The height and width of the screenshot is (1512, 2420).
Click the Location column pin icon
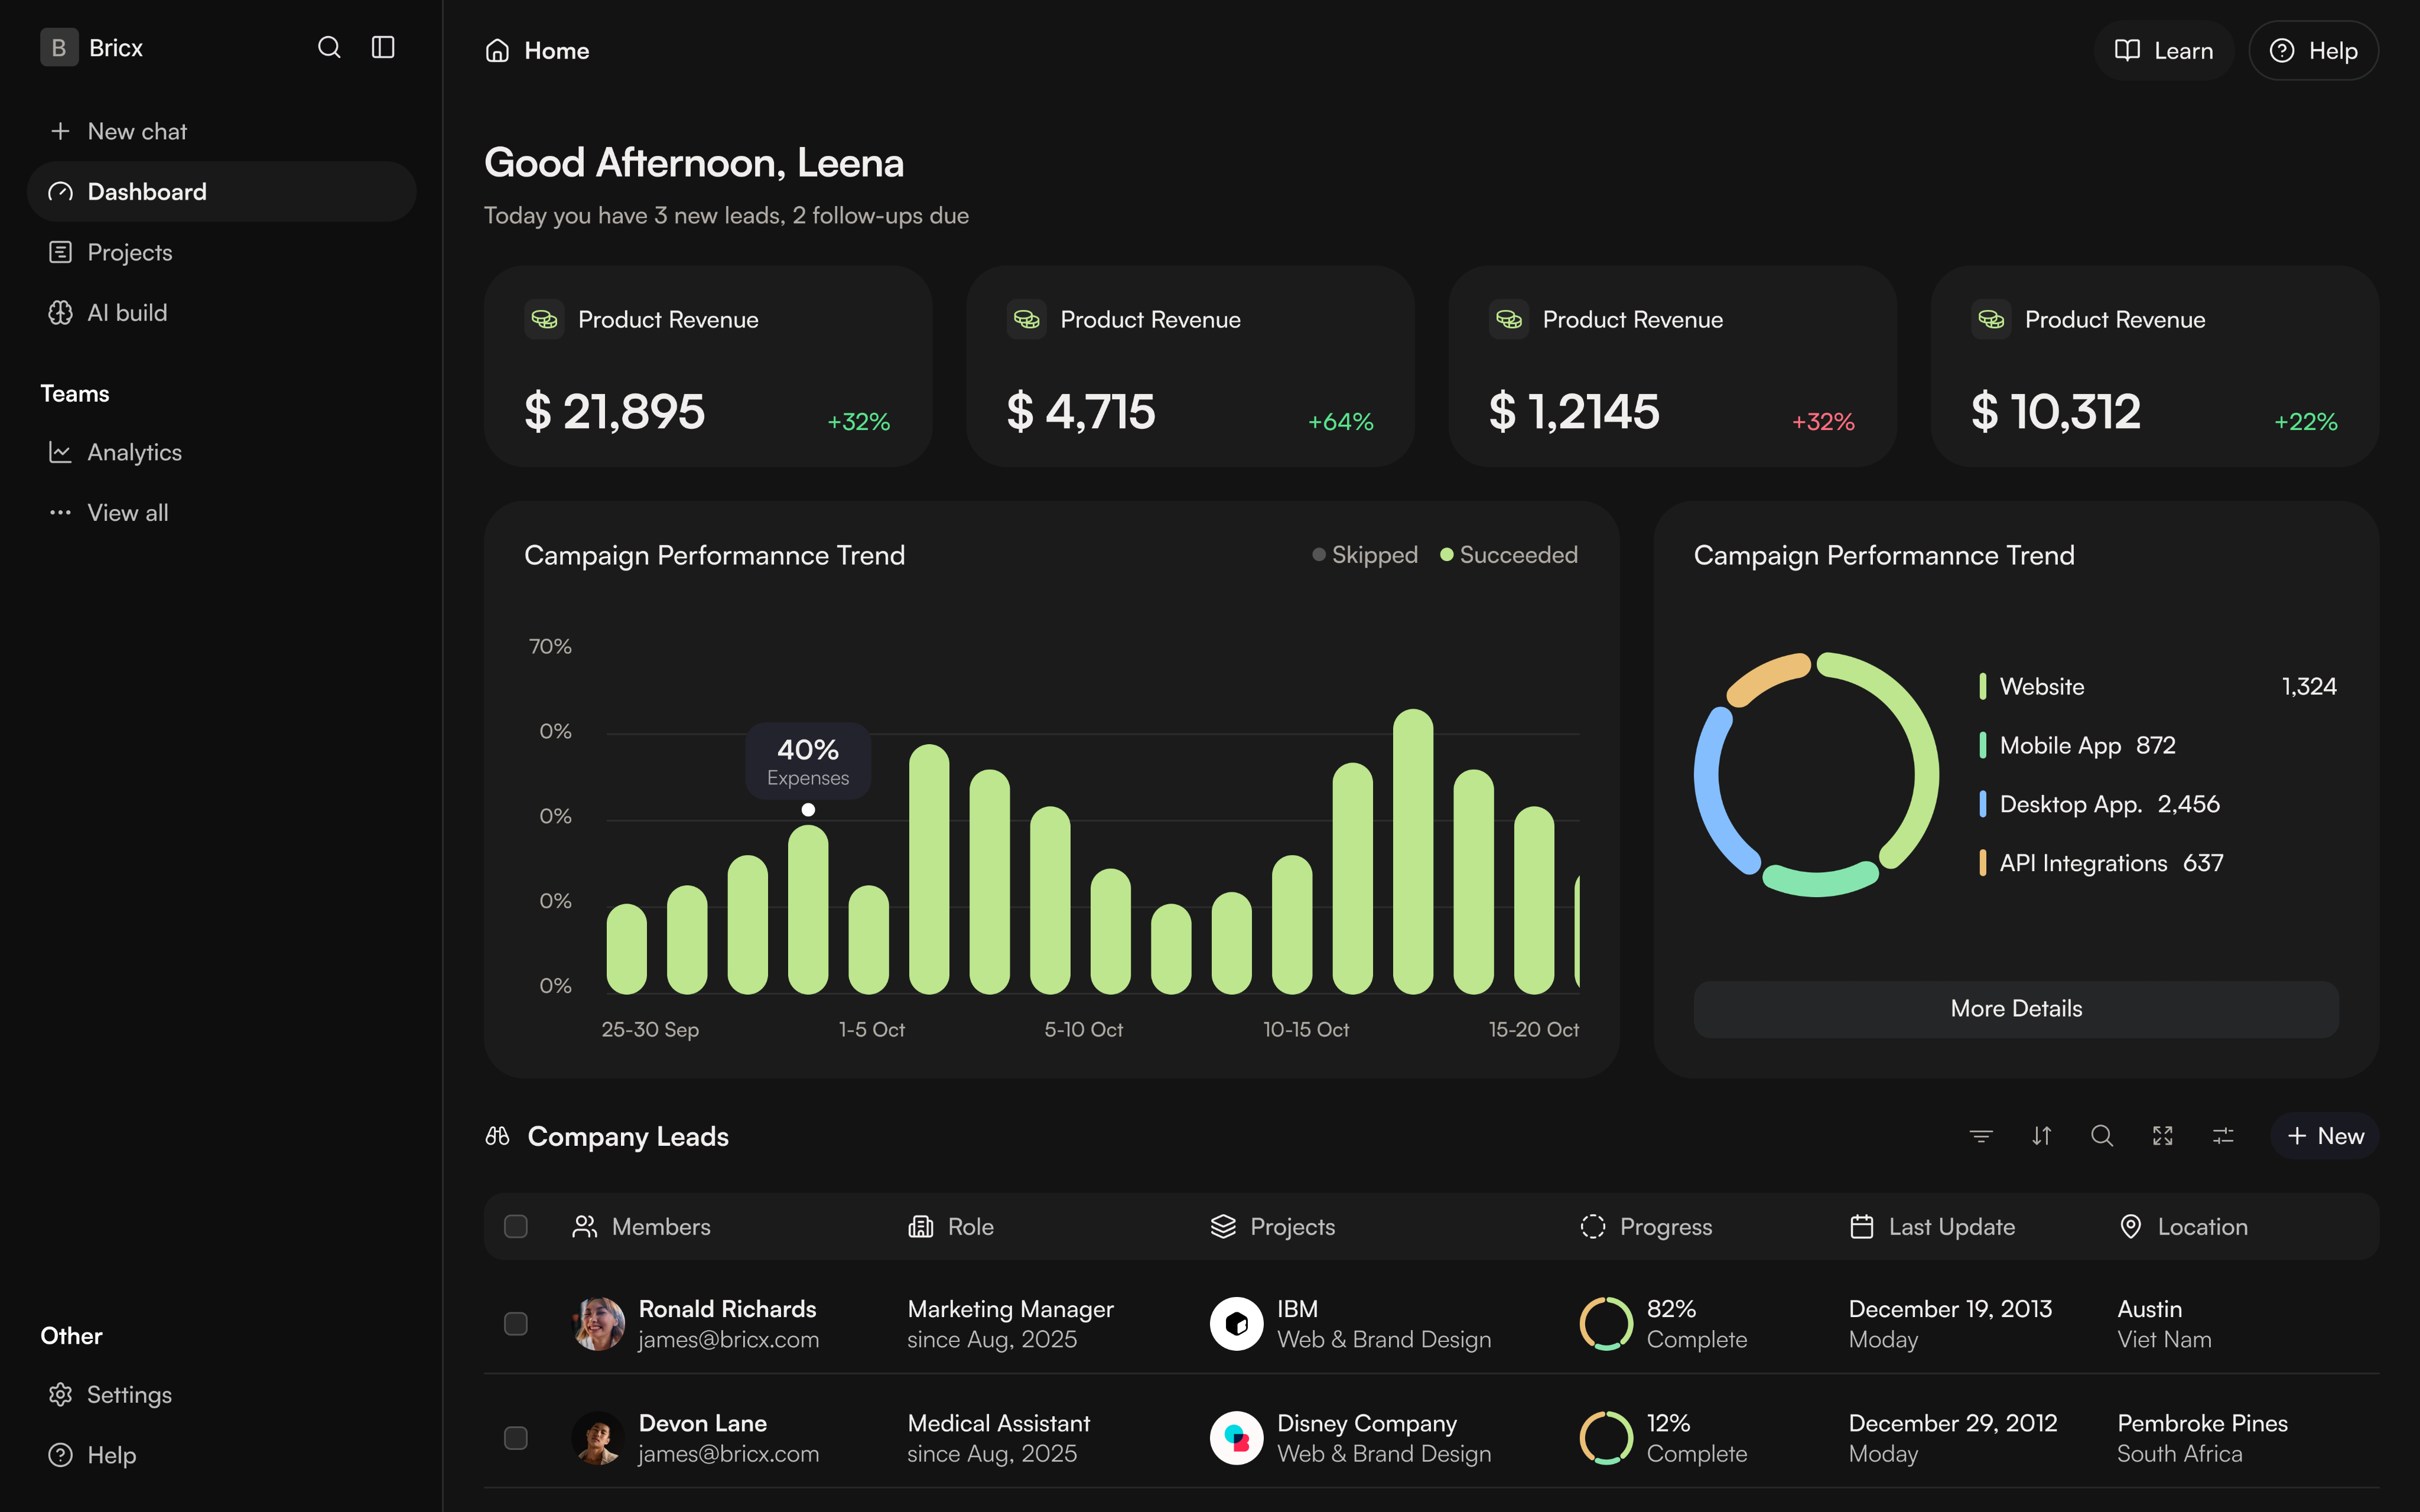coord(2131,1227)
